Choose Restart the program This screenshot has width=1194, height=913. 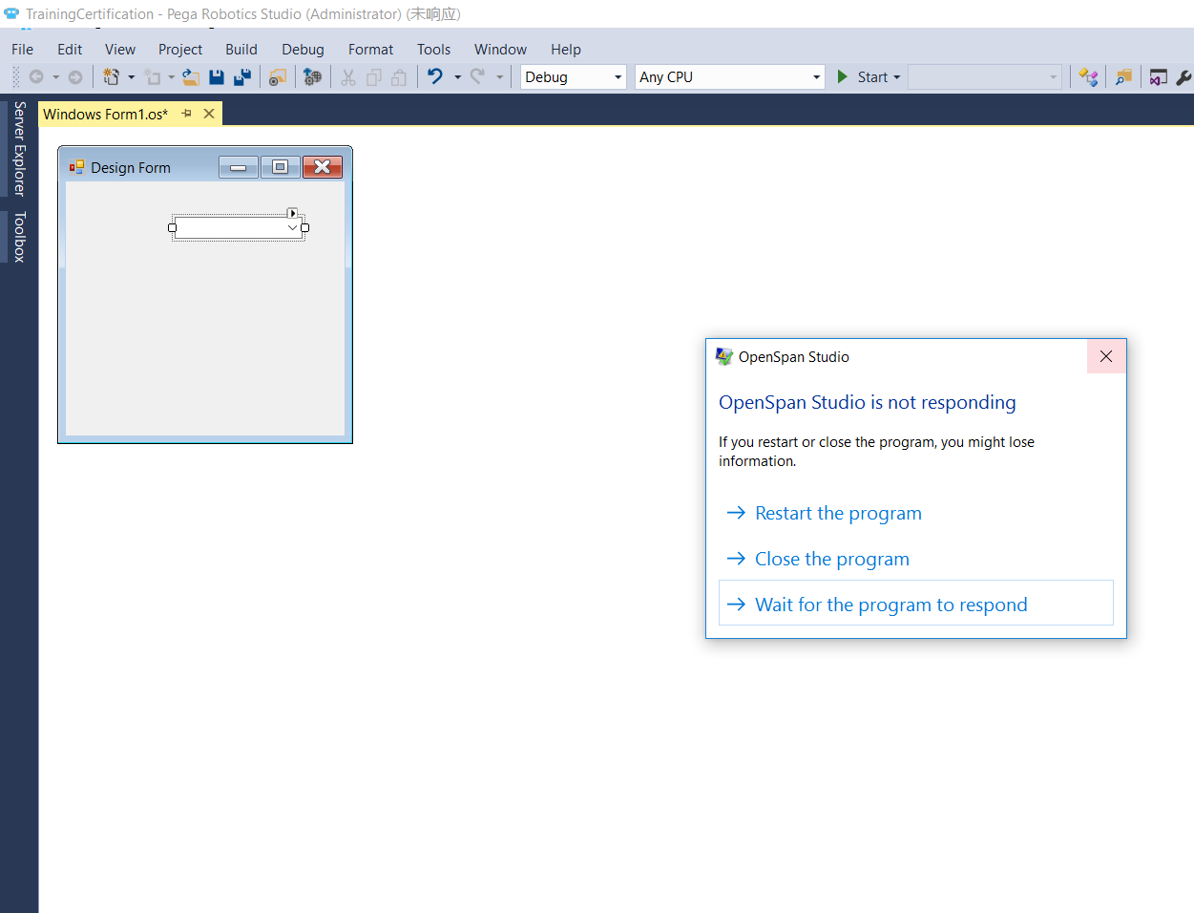838,514
